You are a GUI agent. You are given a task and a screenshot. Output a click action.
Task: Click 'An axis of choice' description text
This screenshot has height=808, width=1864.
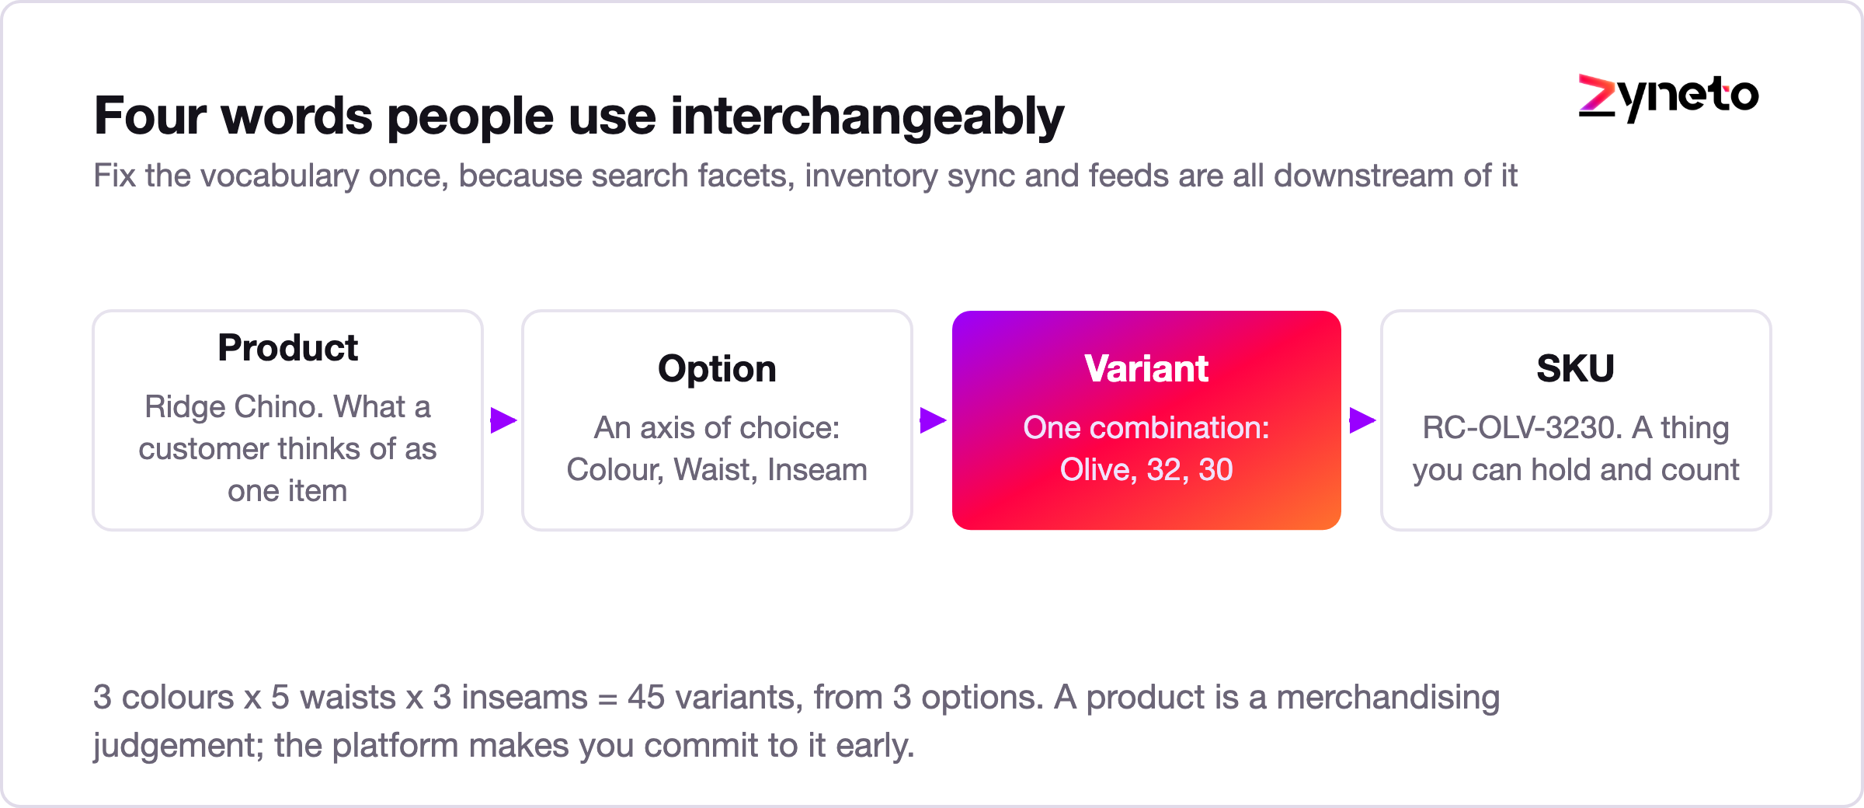click(717, 449)
